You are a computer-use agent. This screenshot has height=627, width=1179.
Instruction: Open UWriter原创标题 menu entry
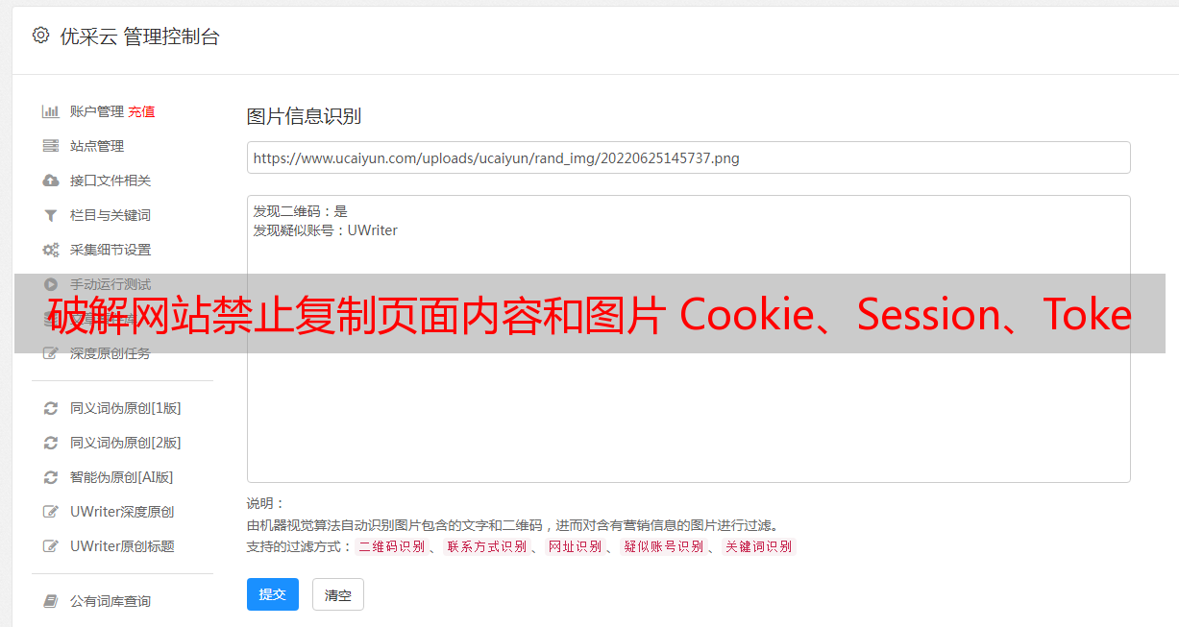(122, 546)
